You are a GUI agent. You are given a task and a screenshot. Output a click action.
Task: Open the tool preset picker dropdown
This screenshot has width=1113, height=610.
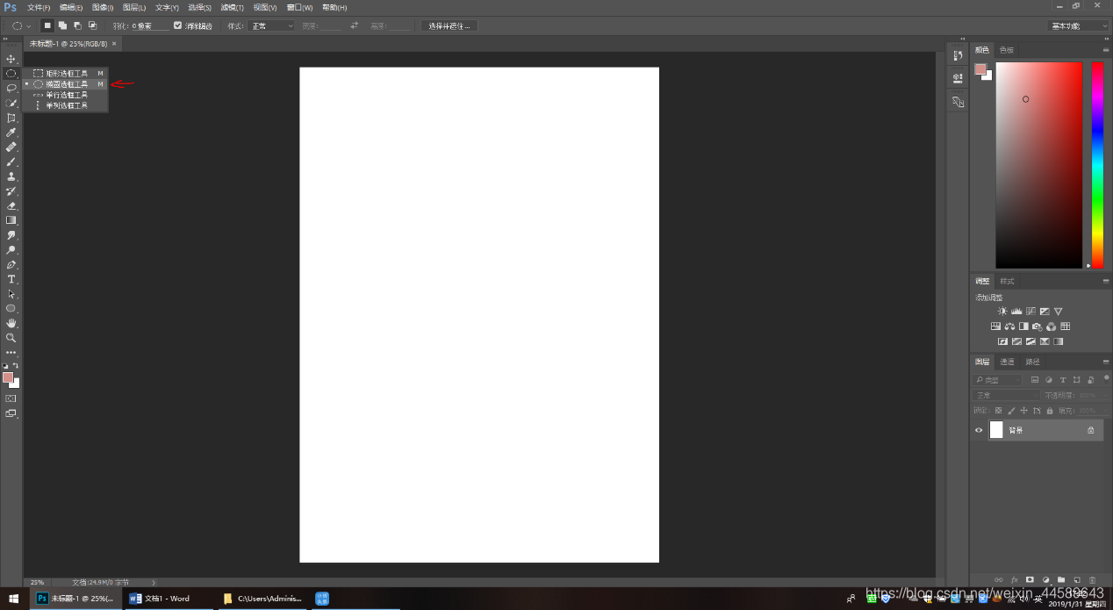21,25
